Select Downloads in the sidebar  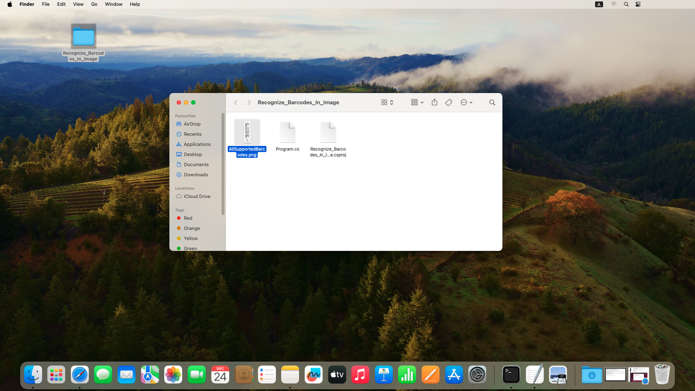point(195,175)
